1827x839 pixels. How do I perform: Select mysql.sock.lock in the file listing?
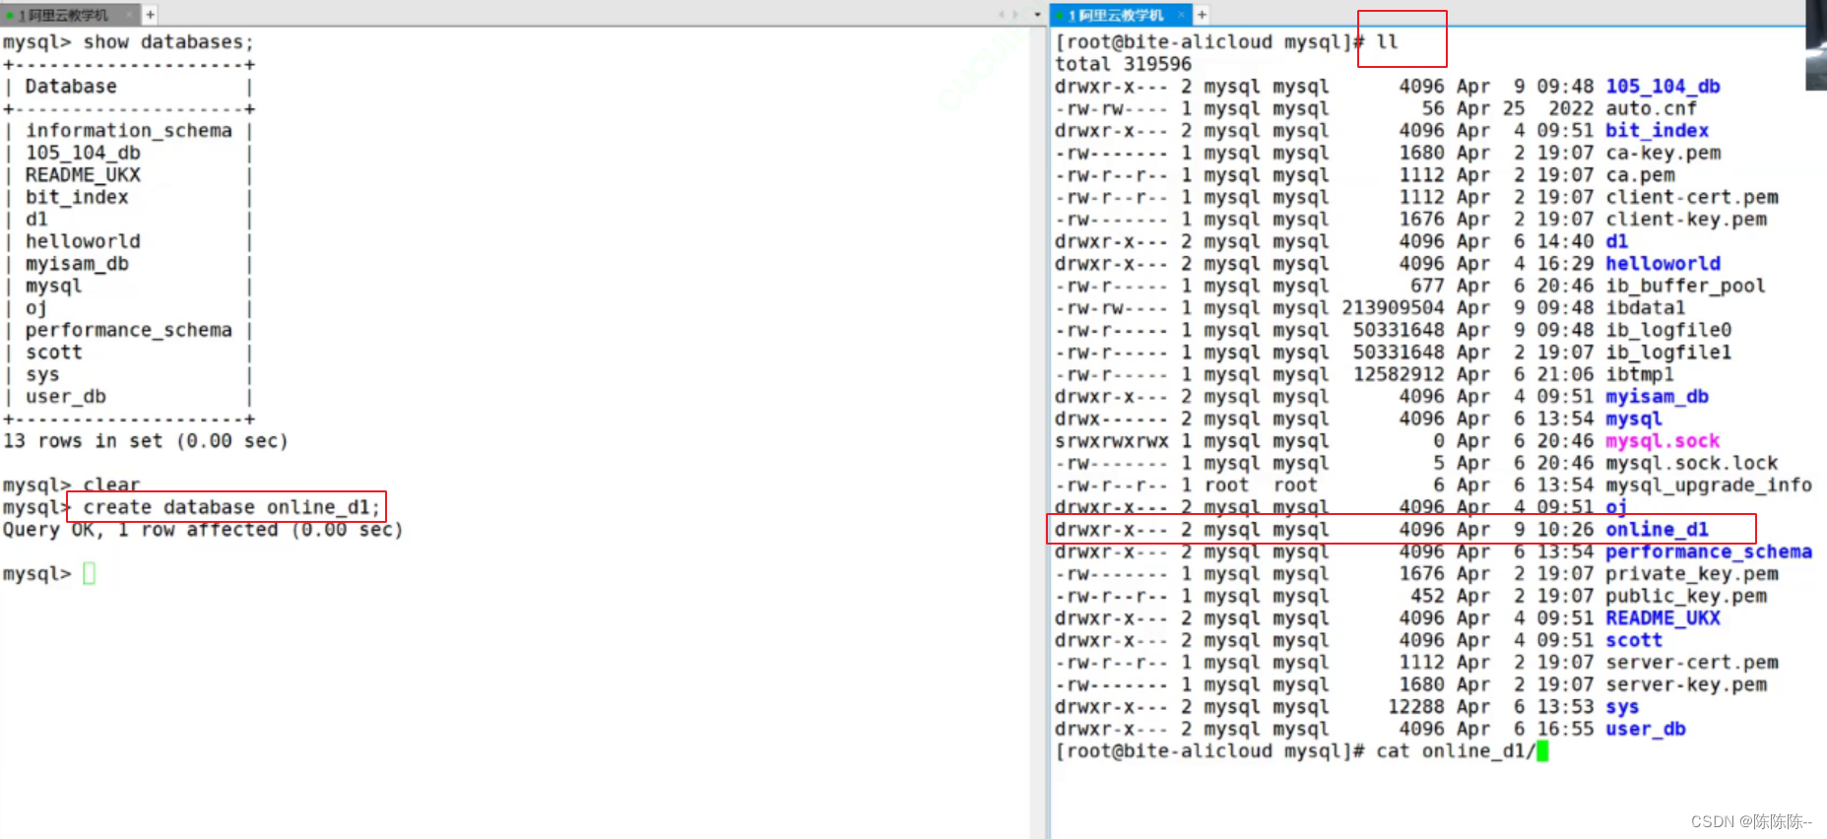coord(1692,463)
